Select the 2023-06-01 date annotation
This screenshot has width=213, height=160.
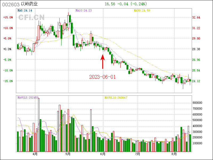coord(103,77)
